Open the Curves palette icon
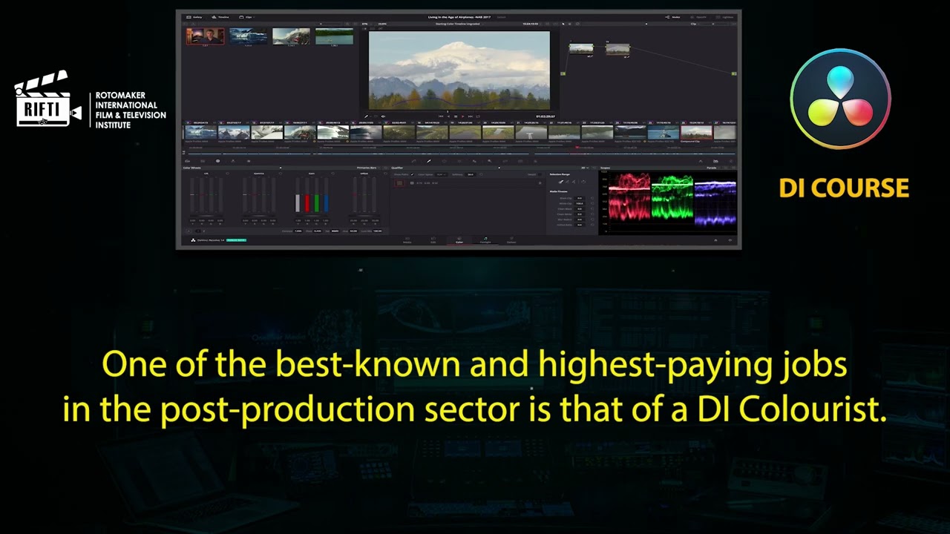Viewport: 950px width, 534px height. (413, 161)
